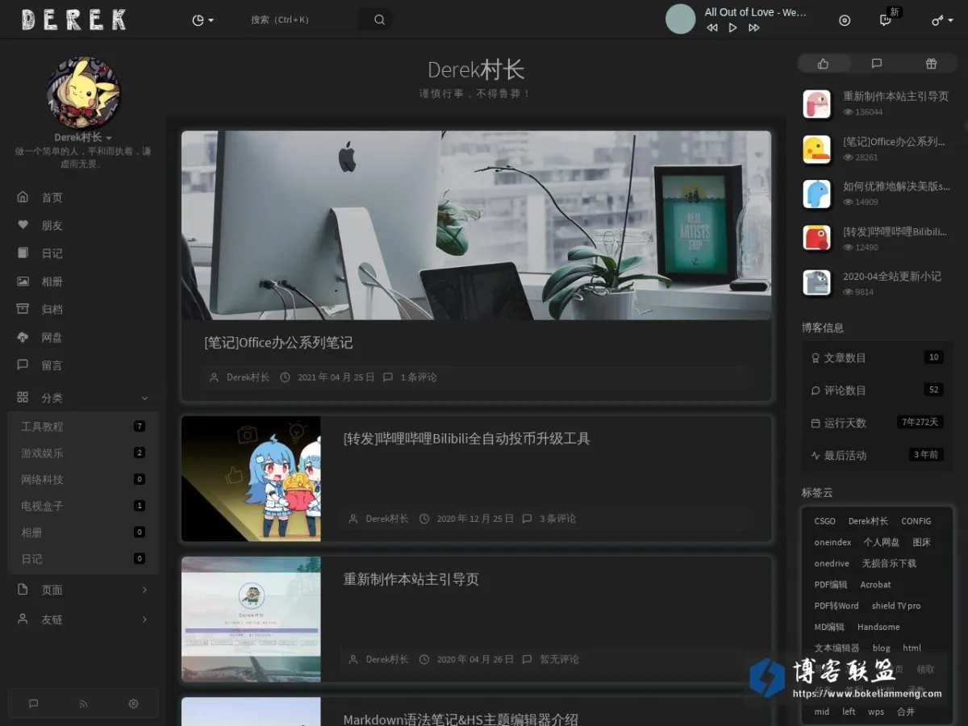The height and width of the screenshot is (726, 968).
Task: Click the shield TV pro tag
Action: pyautogui.click(x=895, y=606)
